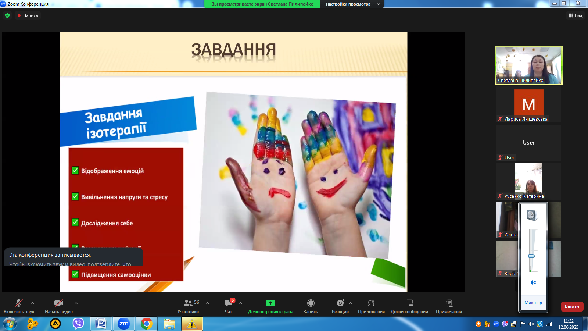Image resolution: width=588 pixels, height=331 pixels.
Task: Expand participants options arrow beside Участники
Action: [x=208, y=303]
